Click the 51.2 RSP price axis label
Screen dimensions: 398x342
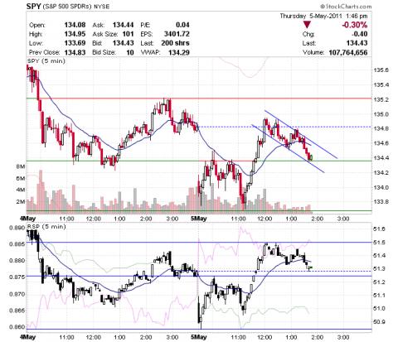(379, 282)
